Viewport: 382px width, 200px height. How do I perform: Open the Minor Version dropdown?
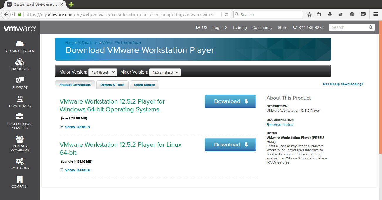(x=165, y=72)
